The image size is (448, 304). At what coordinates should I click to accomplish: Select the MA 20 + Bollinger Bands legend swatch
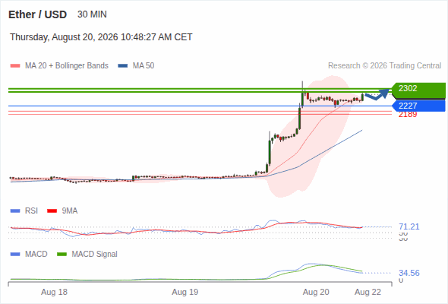pos(15,66)
